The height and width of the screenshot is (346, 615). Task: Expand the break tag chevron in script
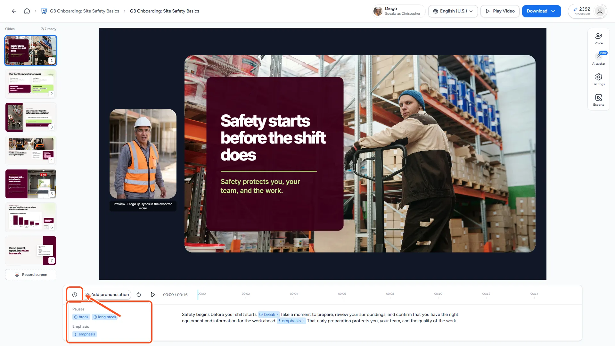277,315
